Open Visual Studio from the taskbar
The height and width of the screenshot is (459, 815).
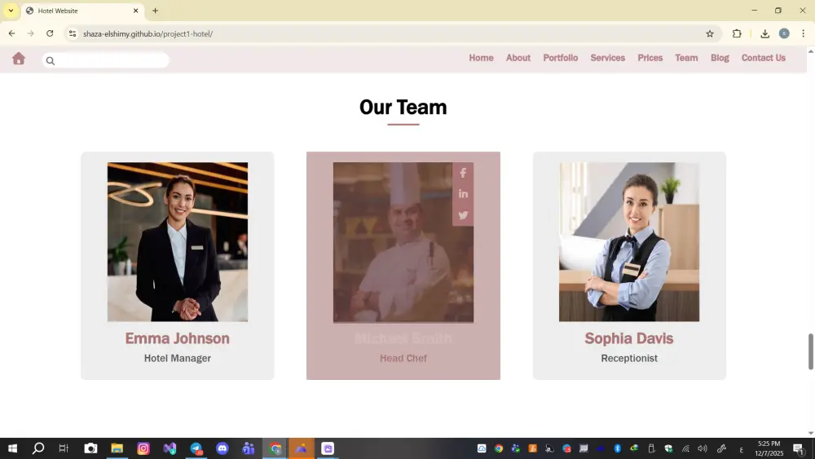[170, 448]
